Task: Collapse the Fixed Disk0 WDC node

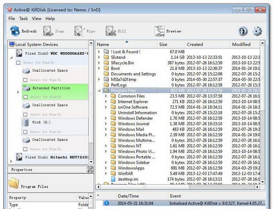Action: click(11, 57)
